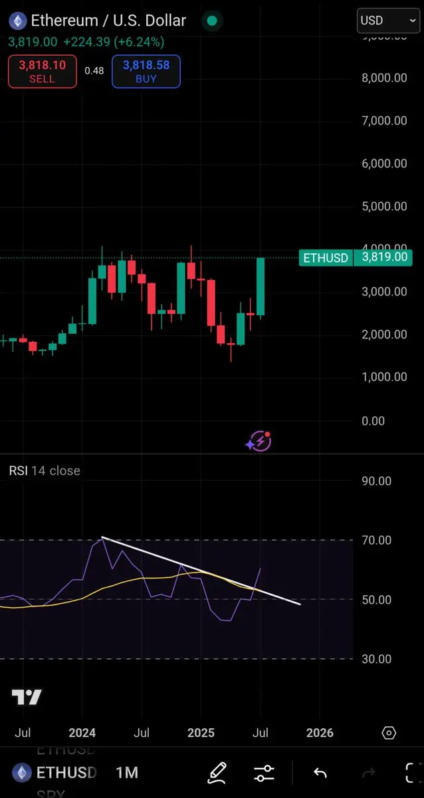Open the RSI 14 close indicator legend
Image resolution: width=424 pixels, height=798 pixels.
(x=45, y=471)
